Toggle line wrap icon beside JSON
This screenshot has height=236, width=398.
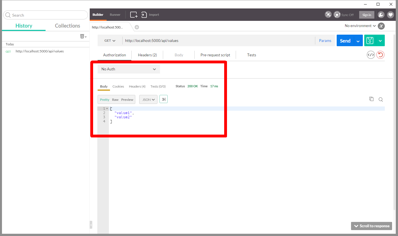click(x=163, y=99)
